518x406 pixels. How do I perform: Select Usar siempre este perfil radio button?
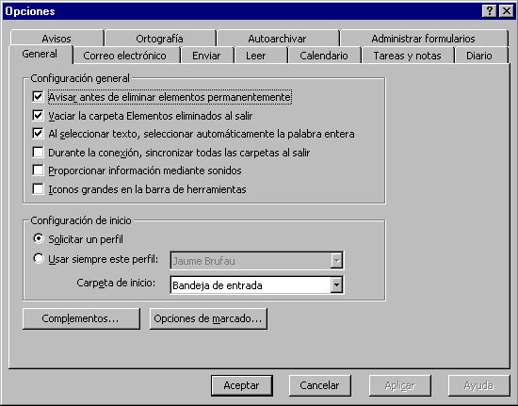[39, 258]
